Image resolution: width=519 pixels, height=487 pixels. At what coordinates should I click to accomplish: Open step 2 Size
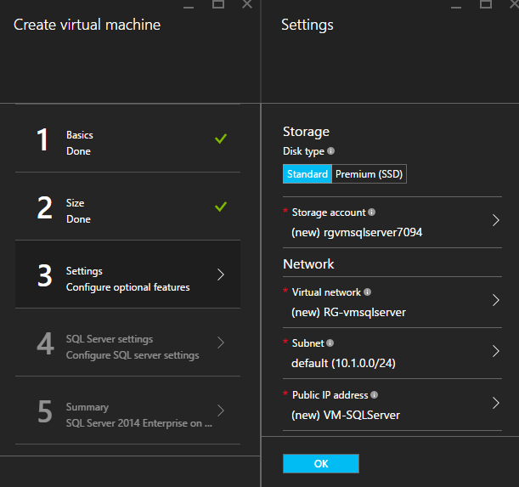tap(127, 207)
